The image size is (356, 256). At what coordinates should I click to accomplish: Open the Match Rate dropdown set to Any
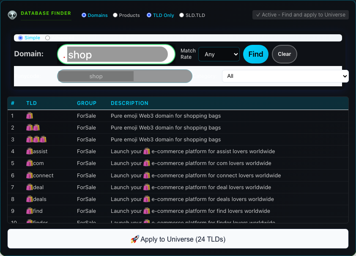pos(219,54)
